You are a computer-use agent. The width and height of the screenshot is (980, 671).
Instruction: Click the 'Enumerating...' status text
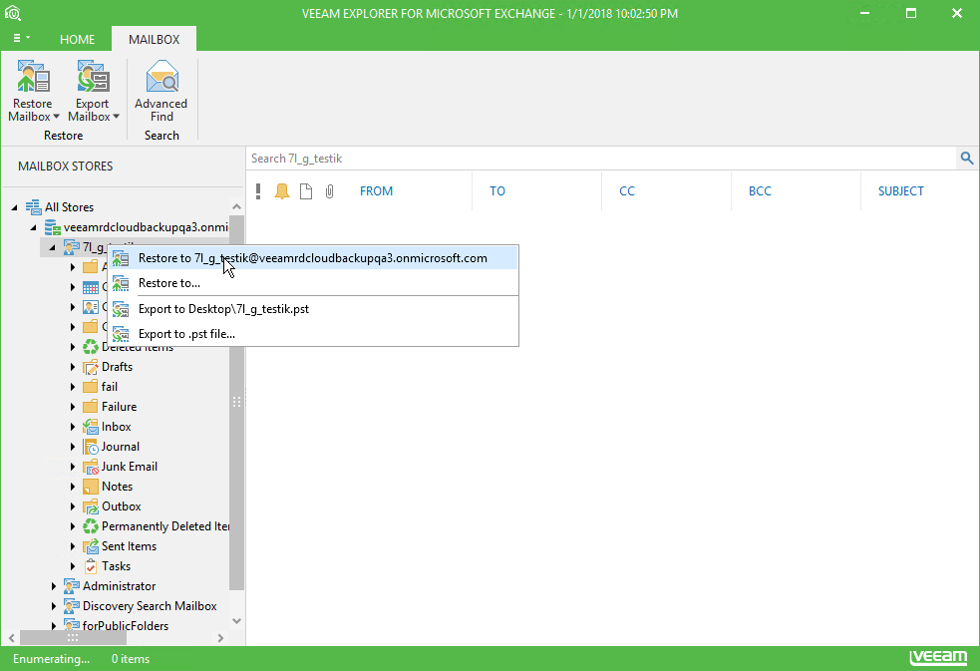[51, 659]
